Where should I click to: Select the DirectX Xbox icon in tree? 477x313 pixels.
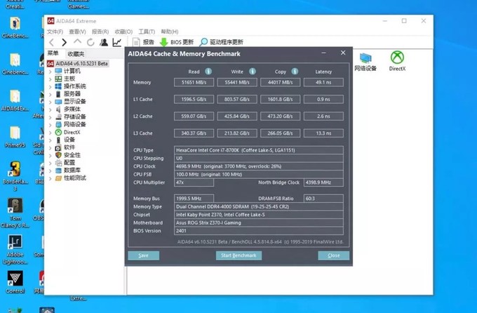coord(58,132)
